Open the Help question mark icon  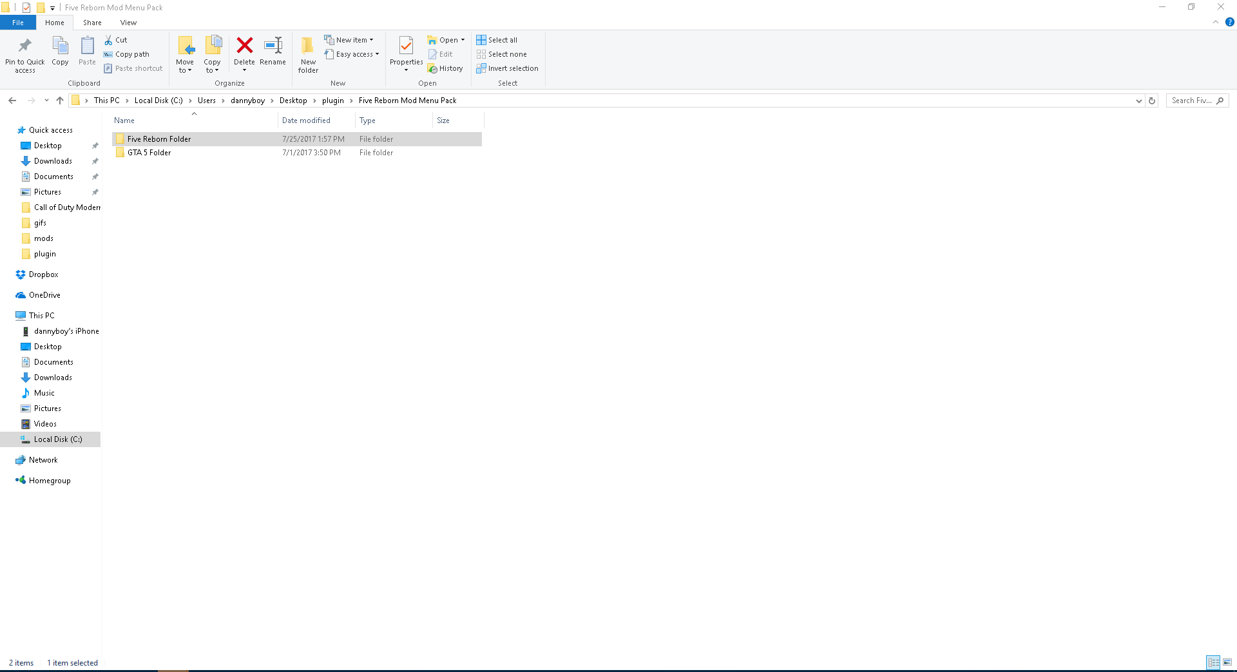click(x=1229, y=22)
